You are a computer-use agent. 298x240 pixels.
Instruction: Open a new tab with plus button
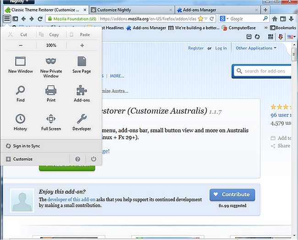265,10
